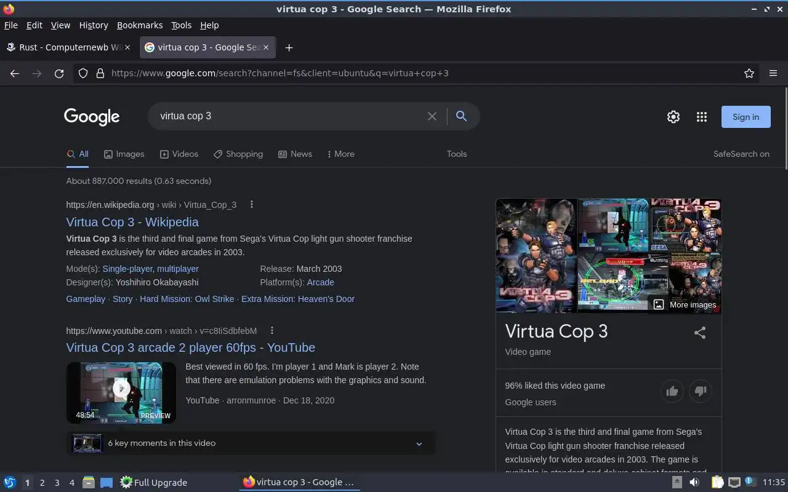Screen dimensions: 788x492
Task: Play the 48:54 video preview thumbnail
Action: coord(121,392)
